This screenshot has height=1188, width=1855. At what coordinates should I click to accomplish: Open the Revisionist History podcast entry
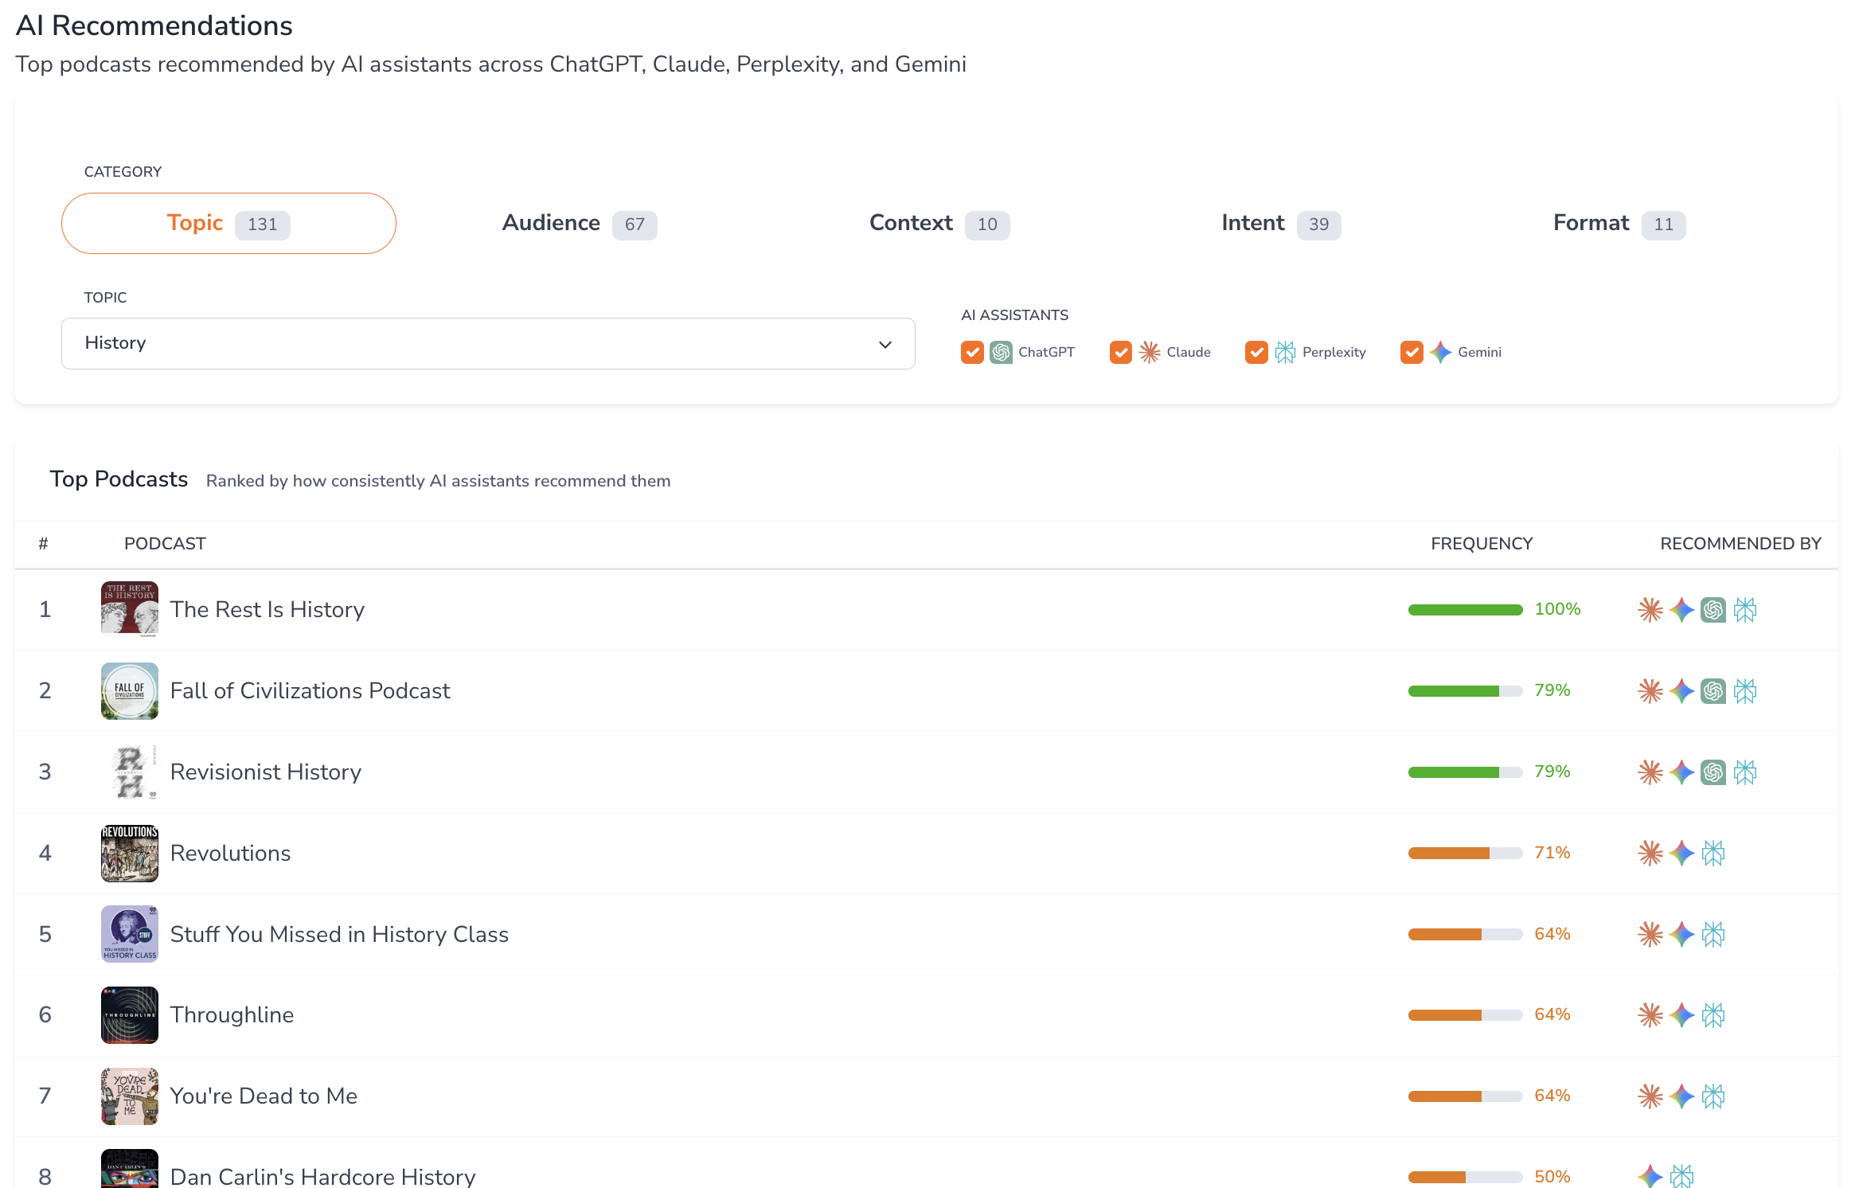click(266, 772)
